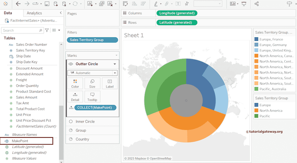Click the New Worksheet icon

pyautogui.click(x=90, y=4)
